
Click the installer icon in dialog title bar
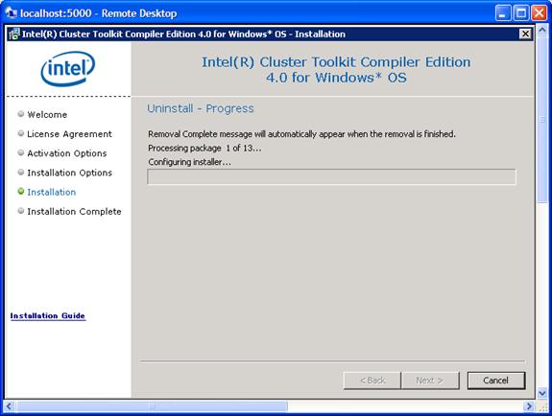14,35
